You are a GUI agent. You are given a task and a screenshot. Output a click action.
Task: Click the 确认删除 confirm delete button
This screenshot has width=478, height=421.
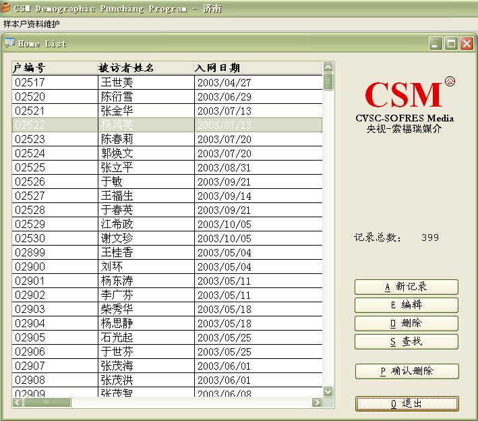click(x=407, y=371)
